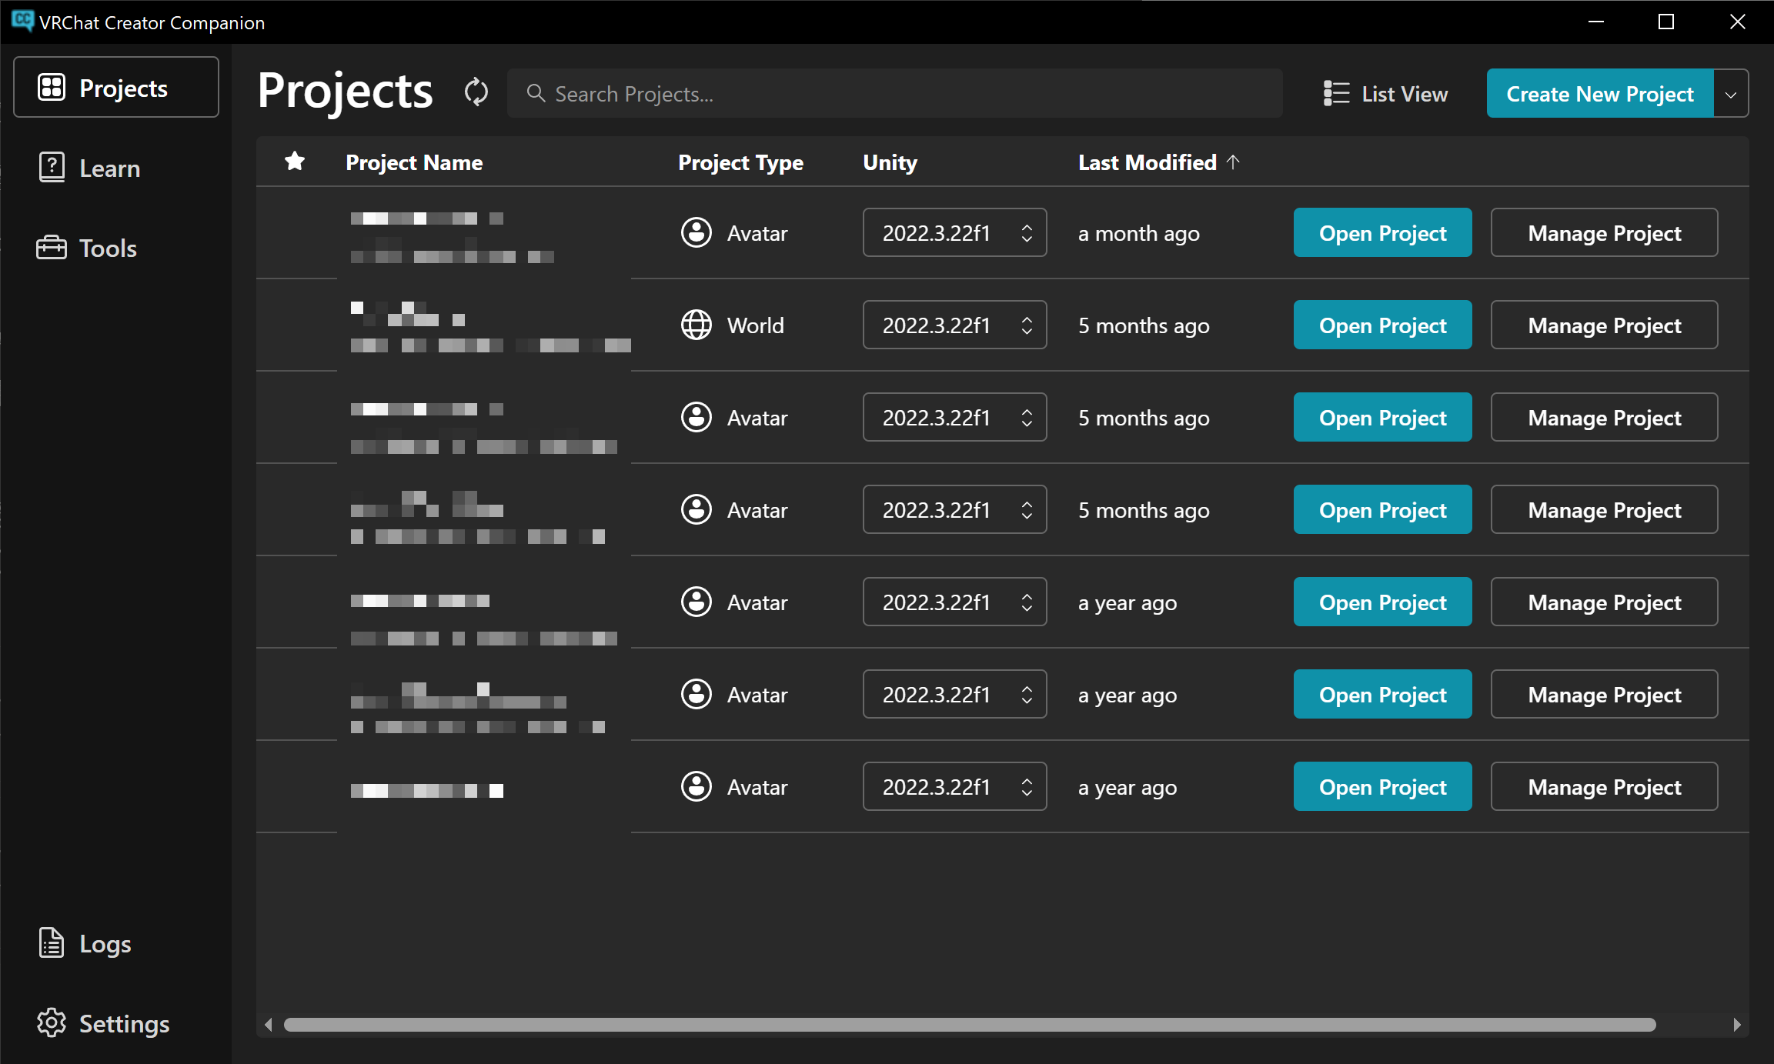Select the Projects tab in the sidebar
Viewport: 1774px width, 1064px height.
(115, 87)
